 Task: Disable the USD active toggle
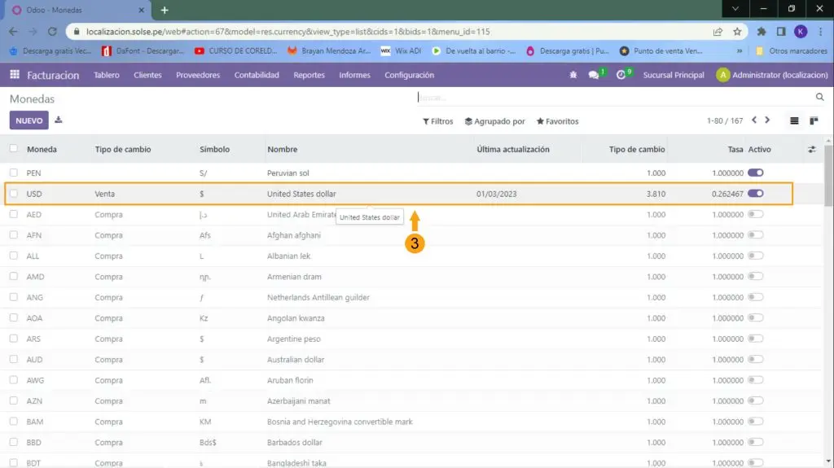click(755, 194)
